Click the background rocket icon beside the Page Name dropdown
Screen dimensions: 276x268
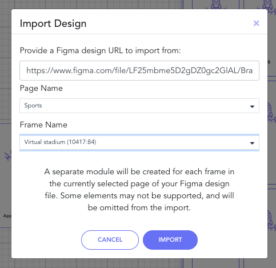tap(271, 113)
